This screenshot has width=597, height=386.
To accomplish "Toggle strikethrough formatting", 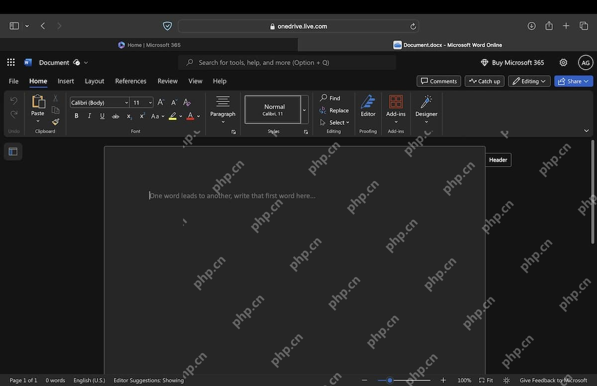I will (115, 116).
